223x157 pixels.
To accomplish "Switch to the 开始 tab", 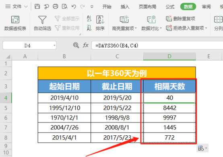I will click(x=107, y=7).
